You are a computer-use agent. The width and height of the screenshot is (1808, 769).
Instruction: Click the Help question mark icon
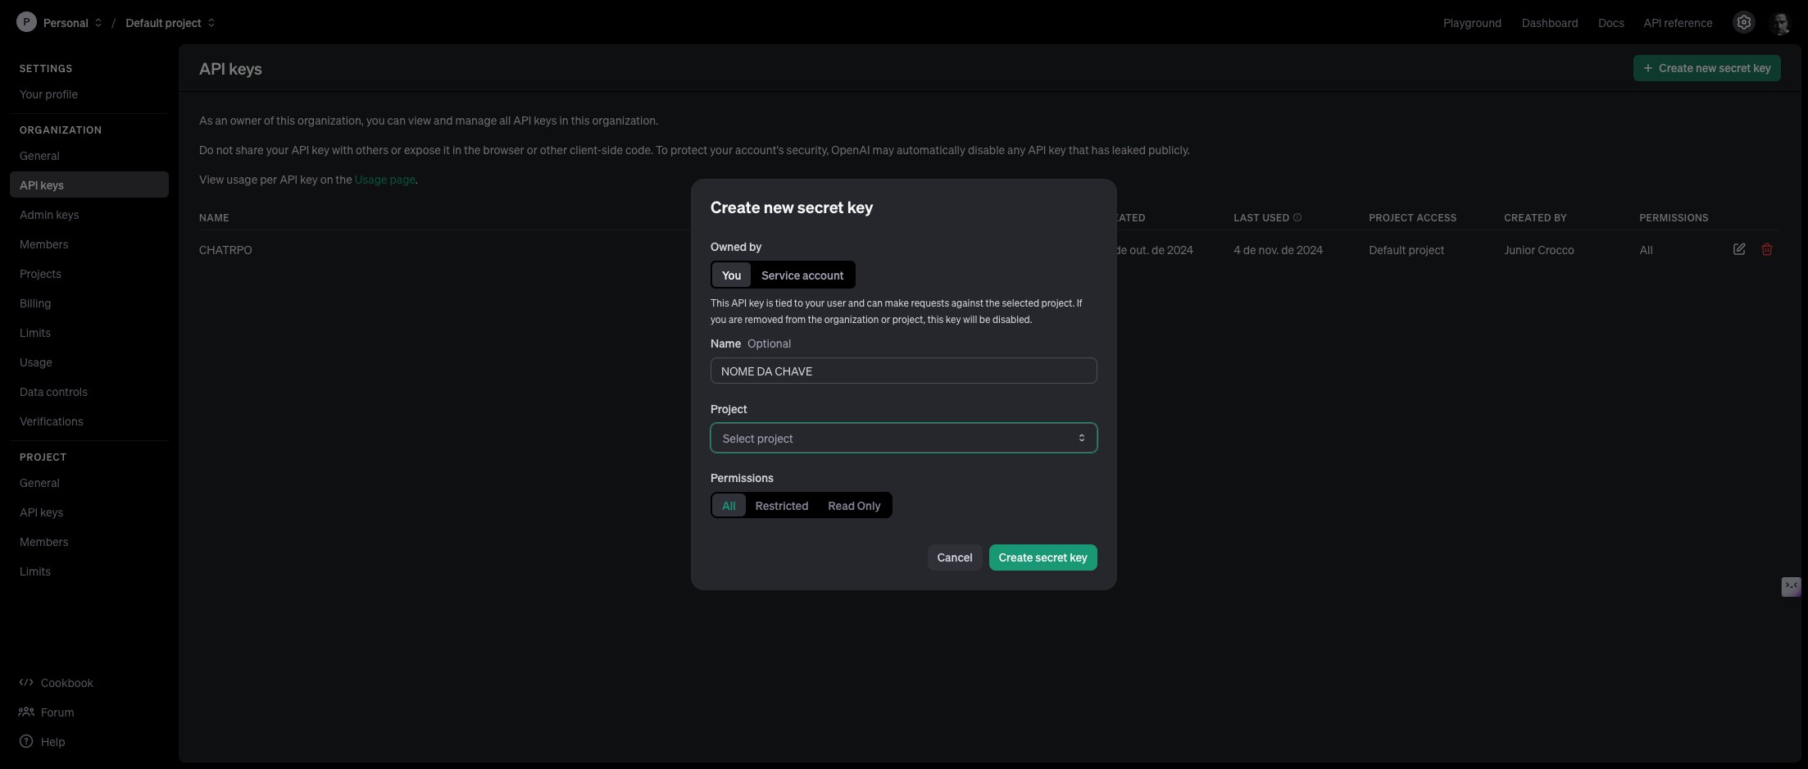point(26,742)
